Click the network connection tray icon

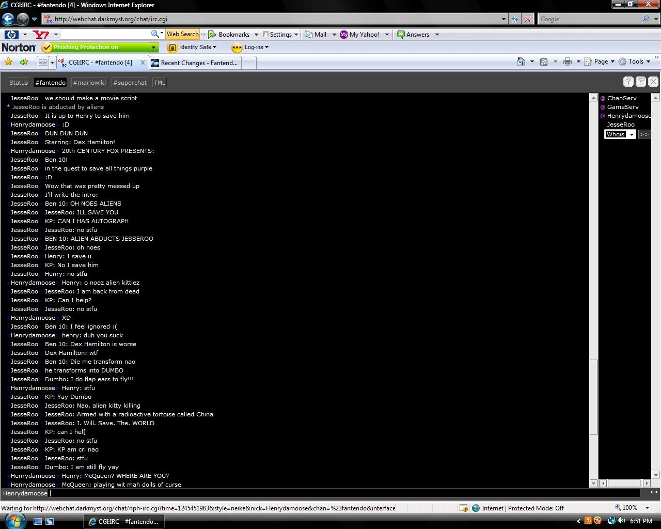(611, 521)
